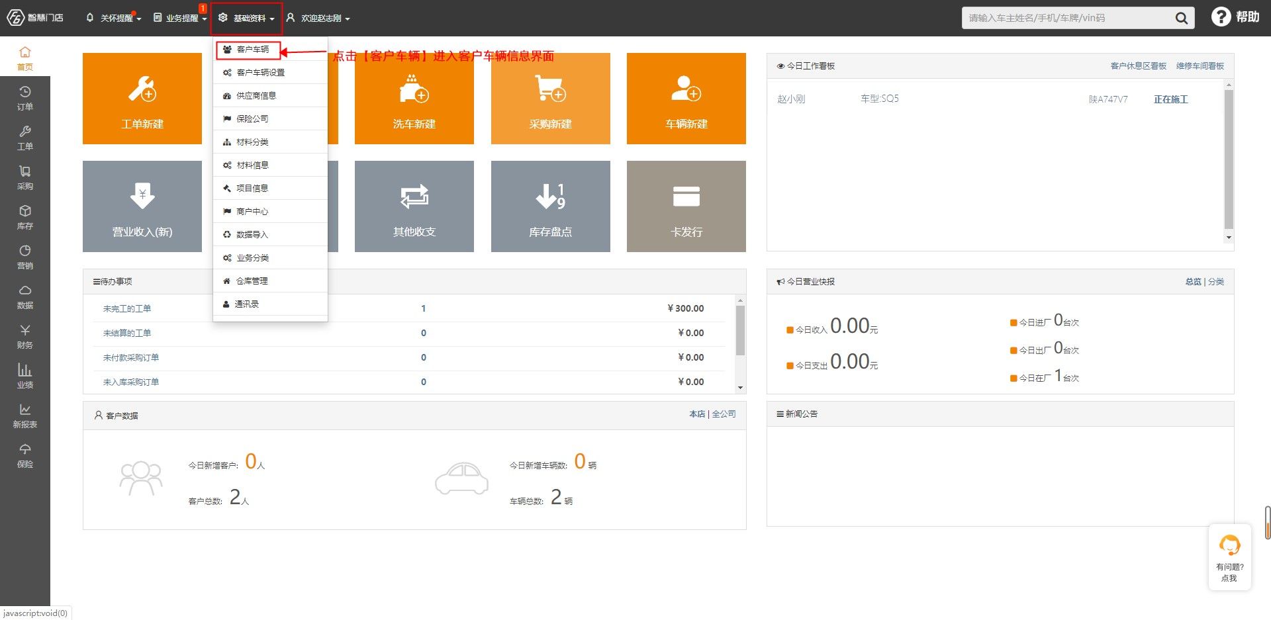This screenshot has height=620, width=1271.
Task: Click the 赵小刚 customer name
Action: [x=791, y=99]
